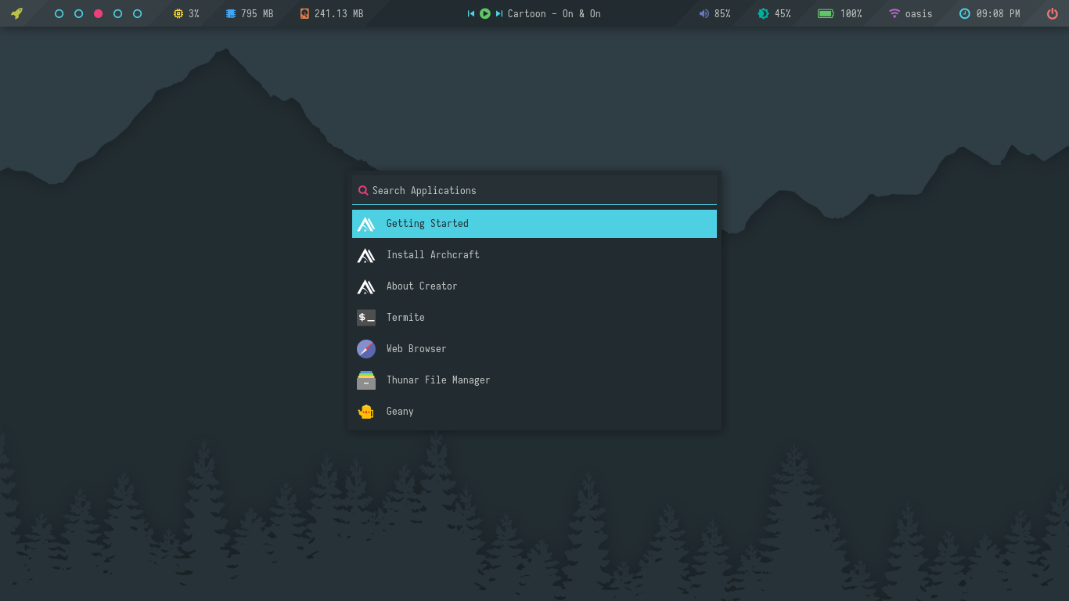Click the Getting Started Archcraft logo icon

pyautogui.click(x=366, y=224)
